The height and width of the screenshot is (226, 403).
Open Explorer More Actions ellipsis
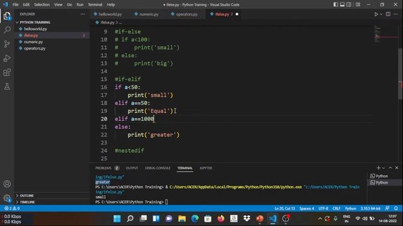coord(82,14)
